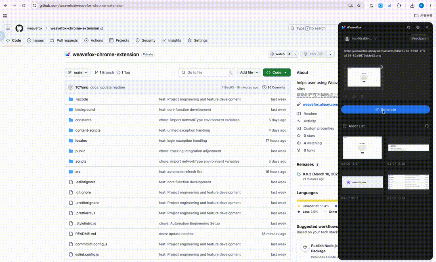436x262 pixels.
Task: Expand the Add file dropdown
Action: pyautogui.click(x=249, y=72)
